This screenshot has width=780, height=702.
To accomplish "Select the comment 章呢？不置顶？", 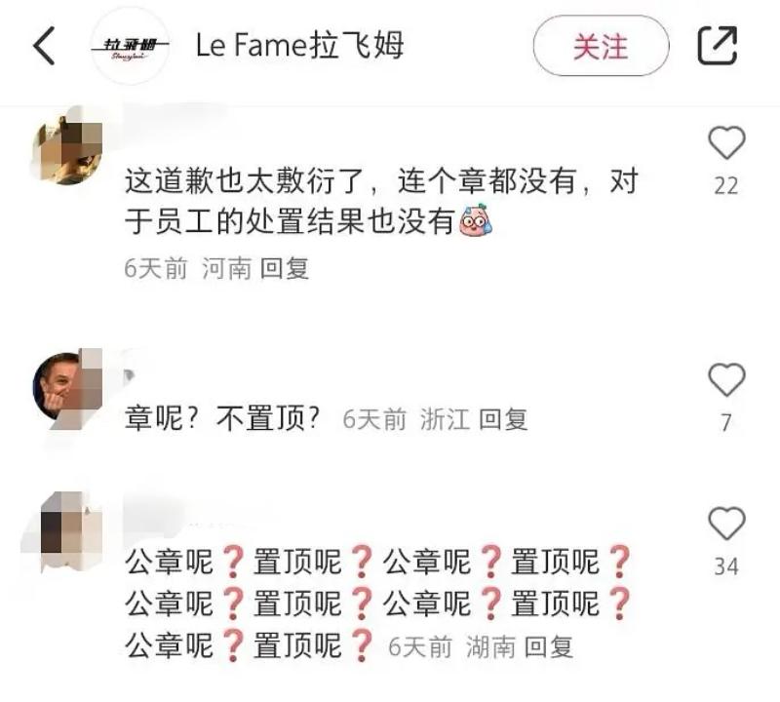I will 222,418.
